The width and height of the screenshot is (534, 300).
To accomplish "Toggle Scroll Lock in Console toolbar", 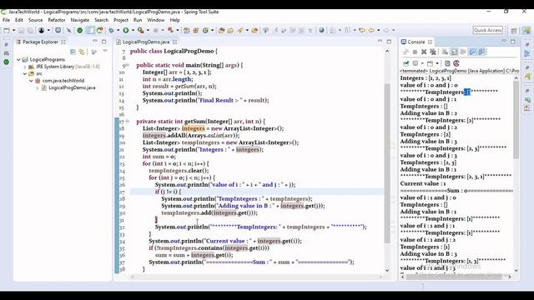I will tap(454, 52).
